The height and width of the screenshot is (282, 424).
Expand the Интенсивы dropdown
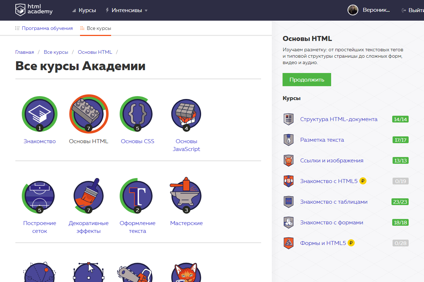coord(126,10)
